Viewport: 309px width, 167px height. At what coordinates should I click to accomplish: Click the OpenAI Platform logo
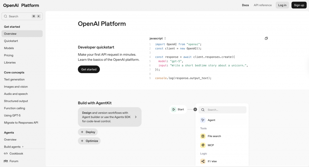21,5
